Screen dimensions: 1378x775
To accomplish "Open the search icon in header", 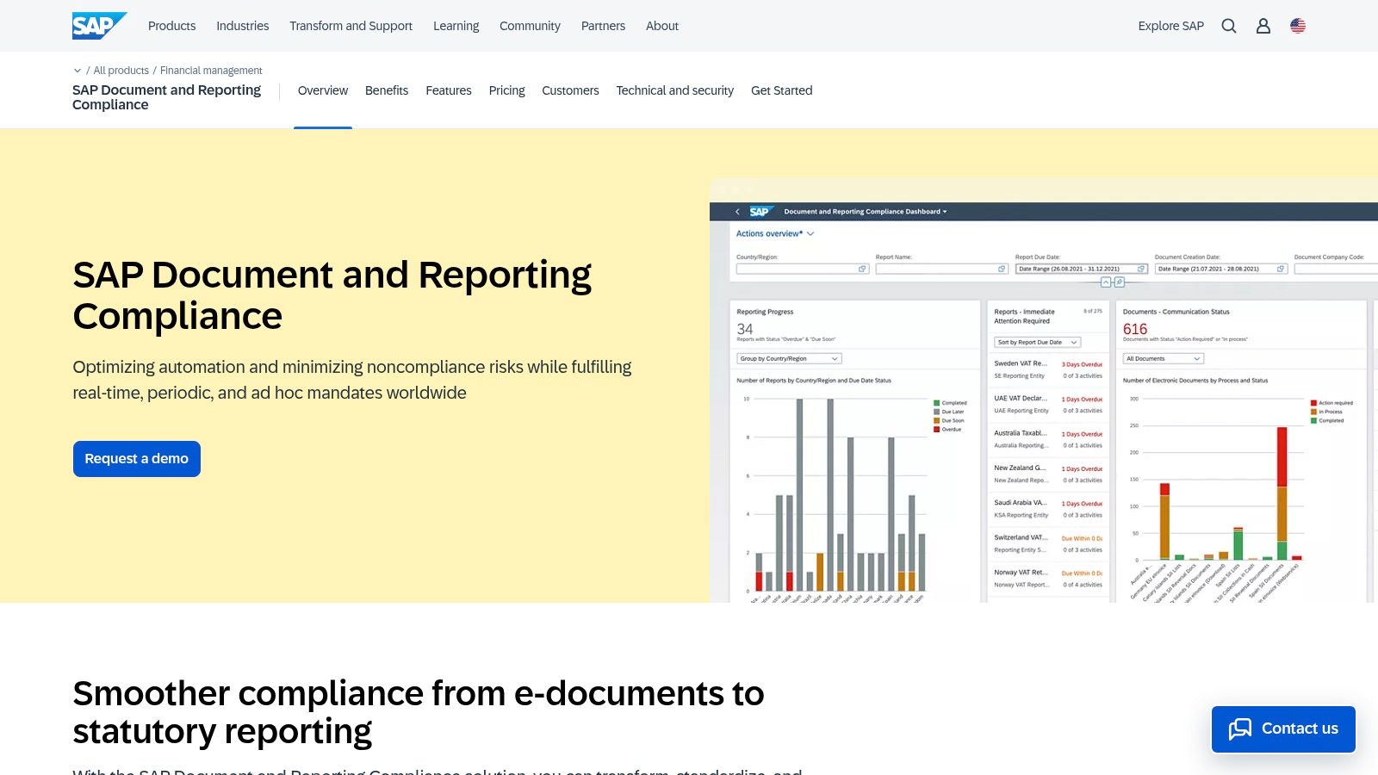I will pyautogui.click(x=1228, y=26).
